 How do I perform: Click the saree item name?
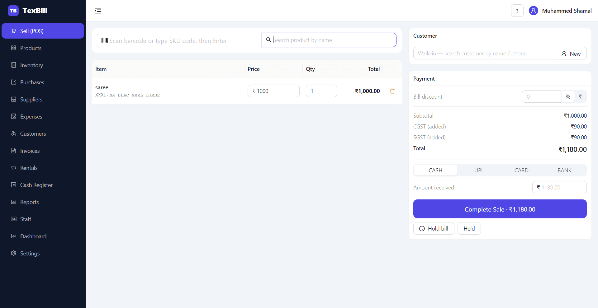[x=102, y=87]
